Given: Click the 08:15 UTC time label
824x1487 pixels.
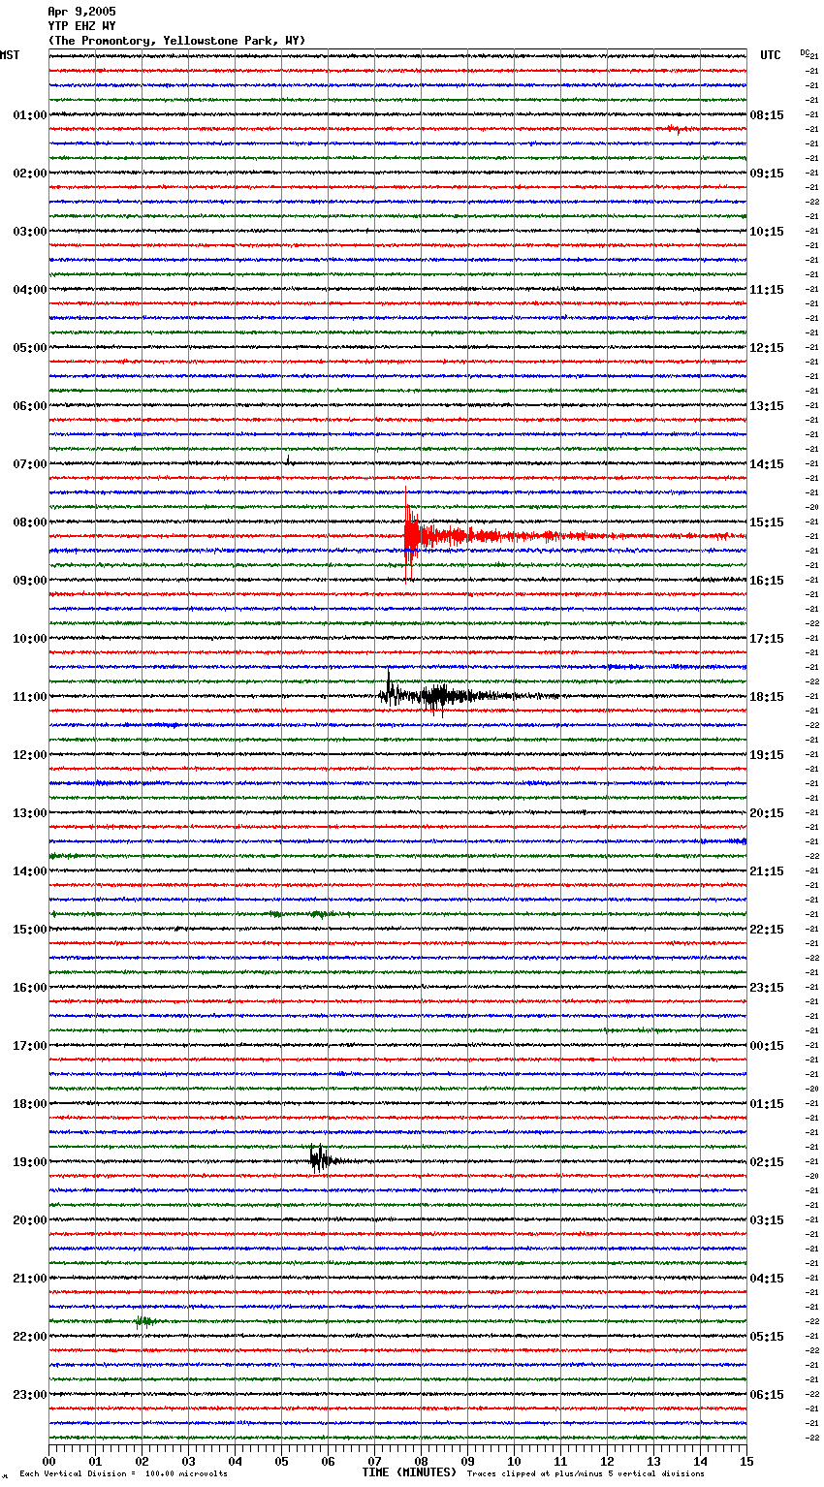Looking at the screenshot, I should click(767, 115).
